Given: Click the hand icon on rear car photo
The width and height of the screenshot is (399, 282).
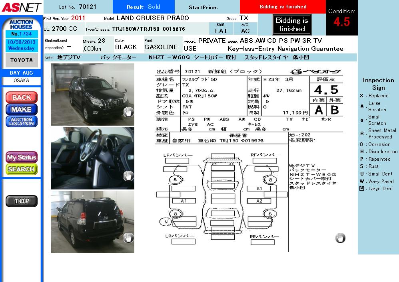Looking at the screenshot, I should pos(128,238).
